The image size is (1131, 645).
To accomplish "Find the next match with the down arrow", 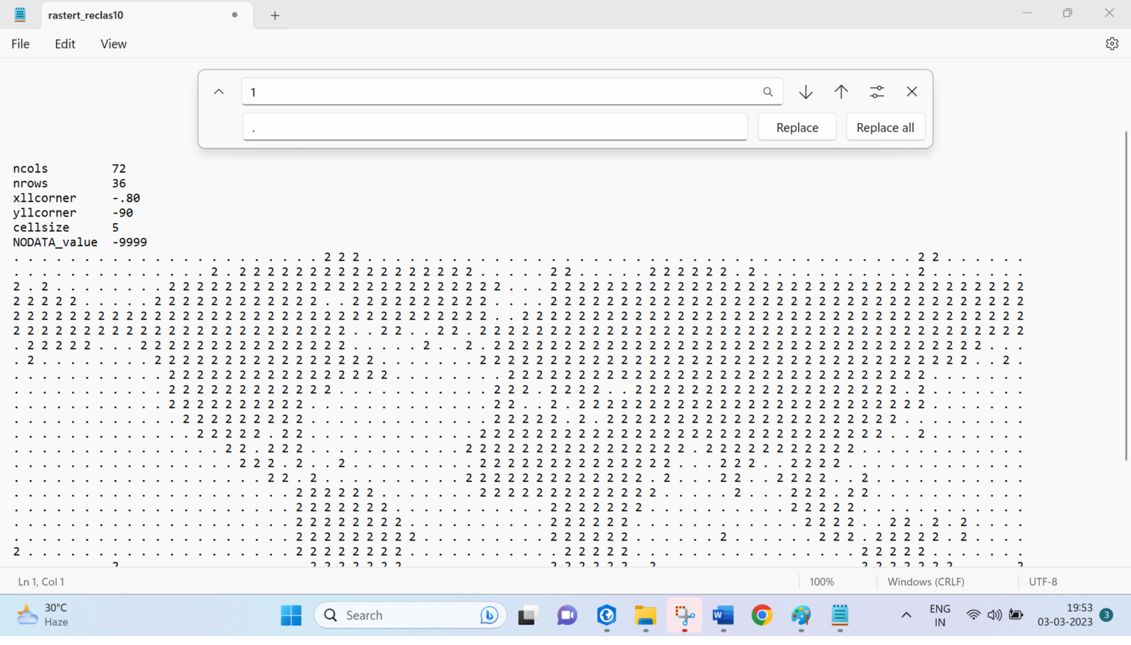I will click(806, 91).
